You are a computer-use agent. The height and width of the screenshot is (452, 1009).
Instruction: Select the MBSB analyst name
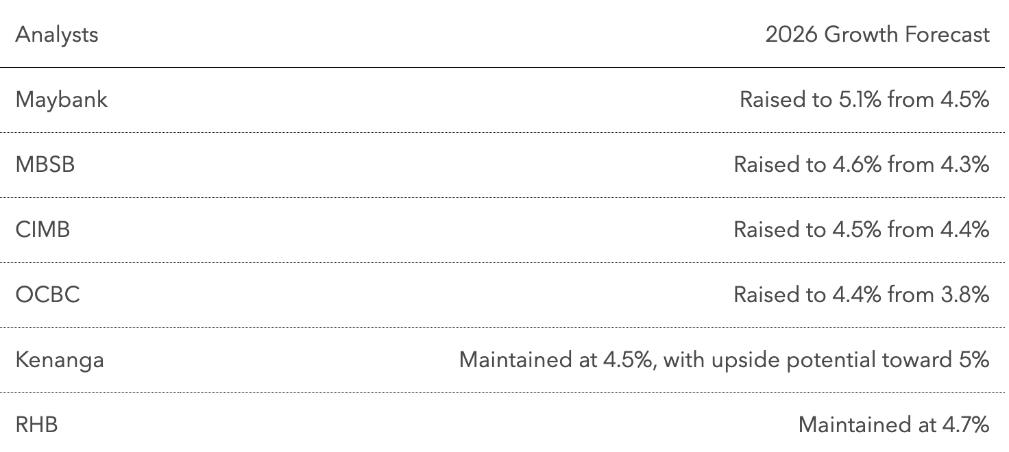pos(45,164)
